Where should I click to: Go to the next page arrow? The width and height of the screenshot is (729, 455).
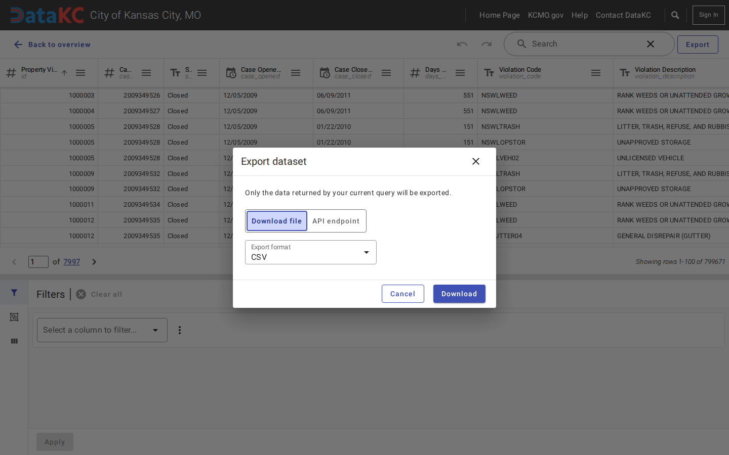coord(94,262)
